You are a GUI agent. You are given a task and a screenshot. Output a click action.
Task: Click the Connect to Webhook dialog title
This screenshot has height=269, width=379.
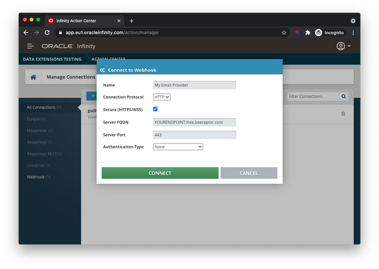[132, 70]
